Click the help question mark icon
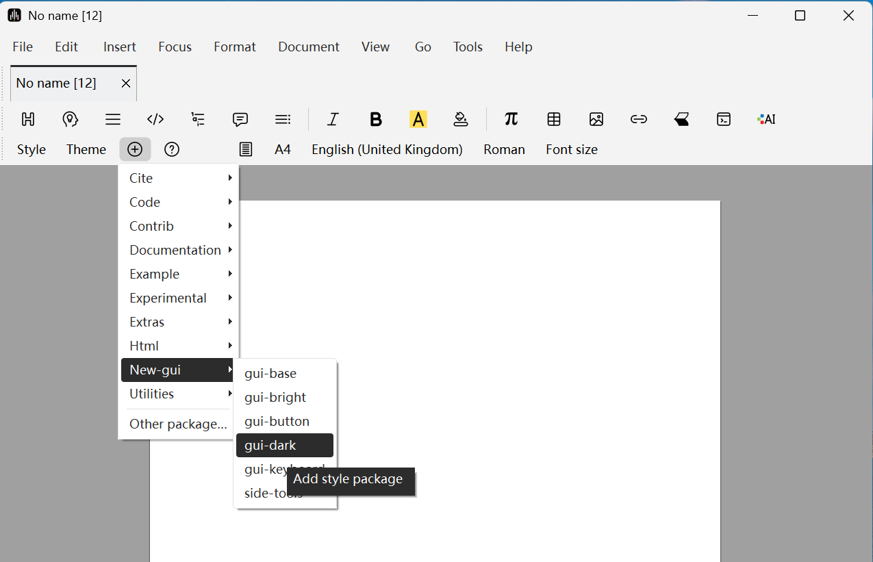 (172, 149)
